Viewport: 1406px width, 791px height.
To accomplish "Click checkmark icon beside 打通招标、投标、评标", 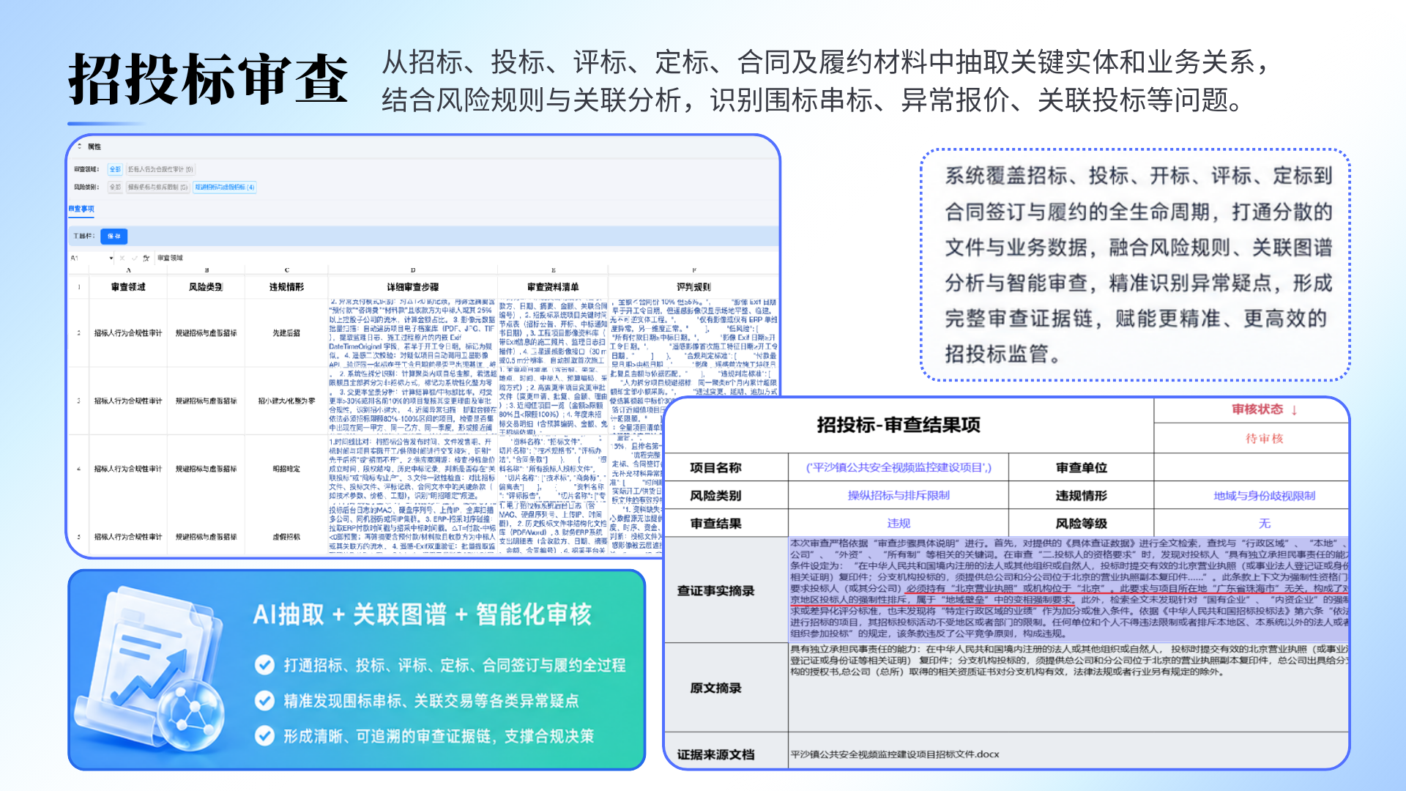I will point(264,665).
